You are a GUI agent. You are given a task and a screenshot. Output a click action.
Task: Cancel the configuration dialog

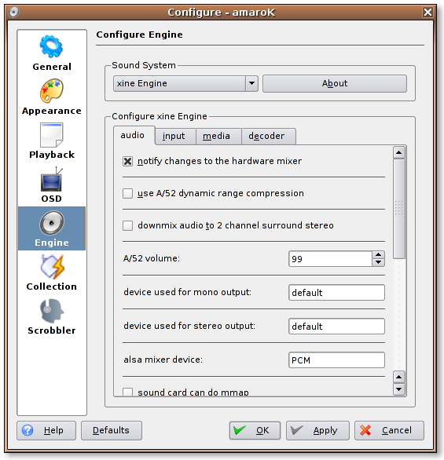(x=389, y=430)
